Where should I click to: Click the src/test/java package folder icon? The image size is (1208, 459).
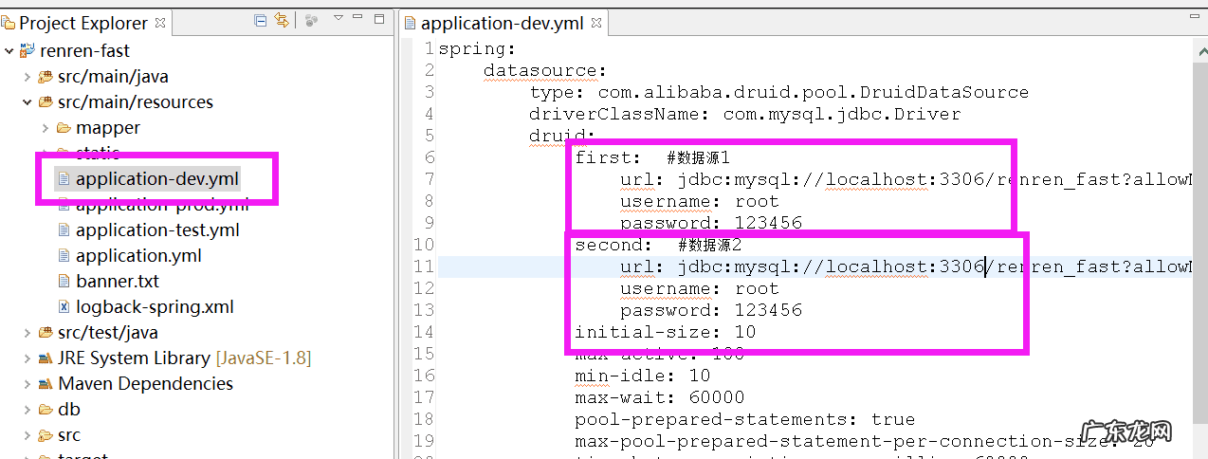pos(46,332)
